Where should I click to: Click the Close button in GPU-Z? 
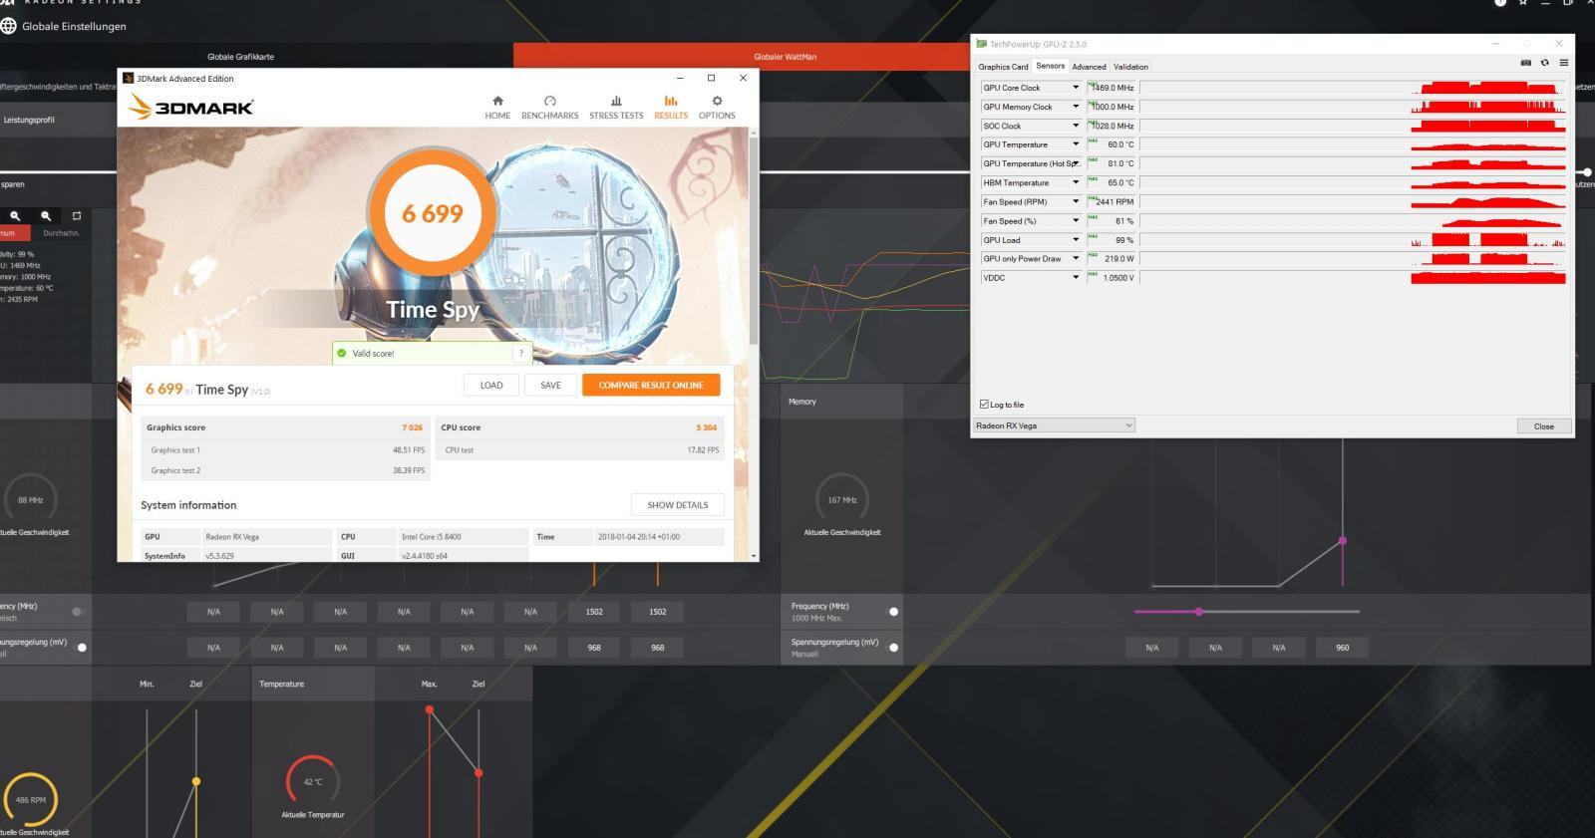[1544, 426]
